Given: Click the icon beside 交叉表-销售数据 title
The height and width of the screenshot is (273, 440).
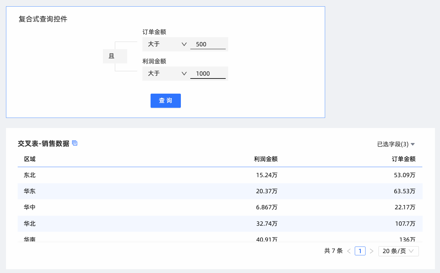Looking at the screenshot, I should [x=75, y=143].
